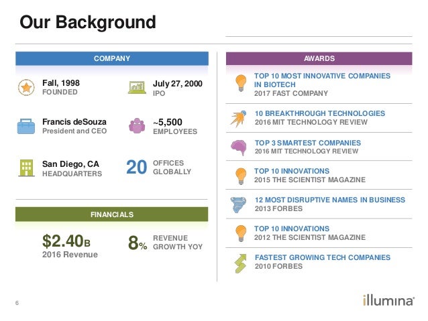The image size is (428, 321).
Task: Click the lightbulb beside 2015 The Scientist Magazine
Action: [241, 176]
